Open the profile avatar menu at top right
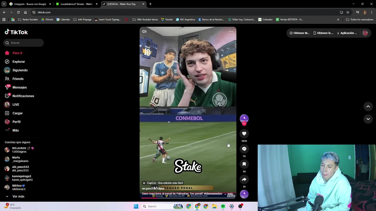This screenshot has height=211, width=376. pyautogui.click(x=365, y=33)
